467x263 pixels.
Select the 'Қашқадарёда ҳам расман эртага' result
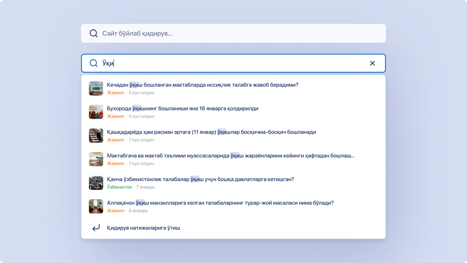pyautogui.click(x=211, y=132)
